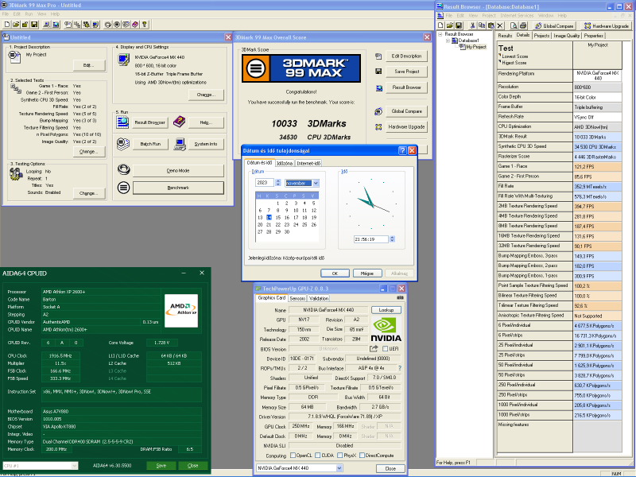Click the benchmark circle icon in 3DMark toolbar
This screenshot has width=636, height=477.
(x=117, y=25)
